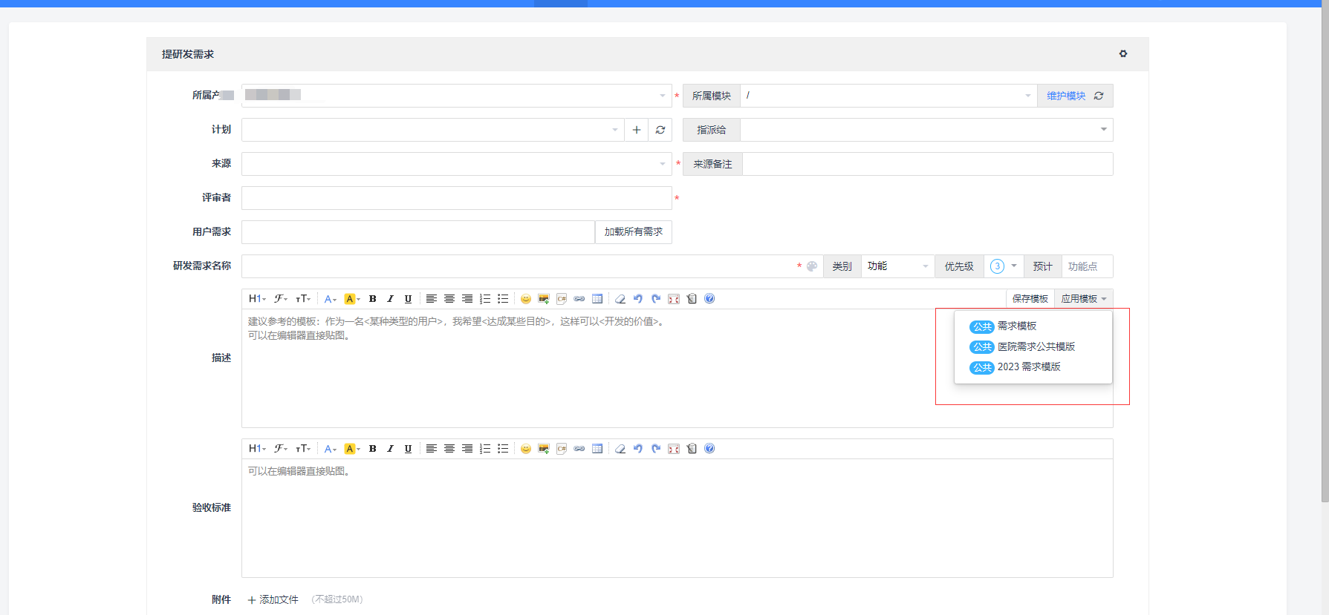Undo the last edit in 验收标准 editor
This screenshot has width=1329, height=615.
(638, 449)
